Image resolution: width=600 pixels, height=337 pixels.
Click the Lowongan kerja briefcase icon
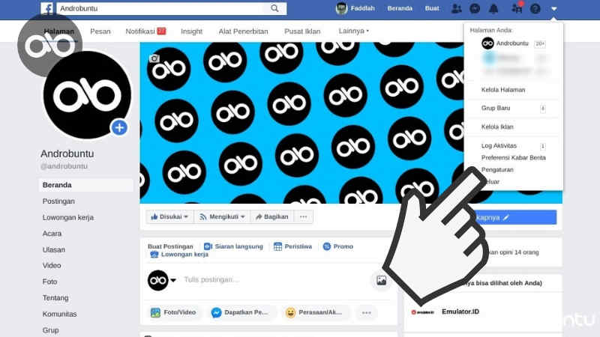154,255
